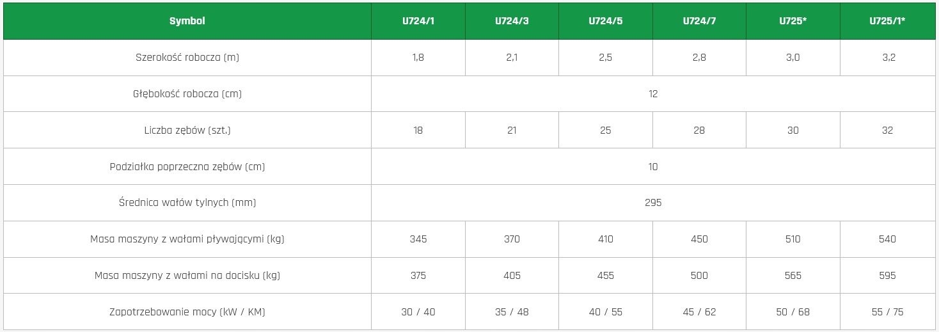Click the Liczba zębów (szt.) row label

pyautogui.click(x=187, y=130)
